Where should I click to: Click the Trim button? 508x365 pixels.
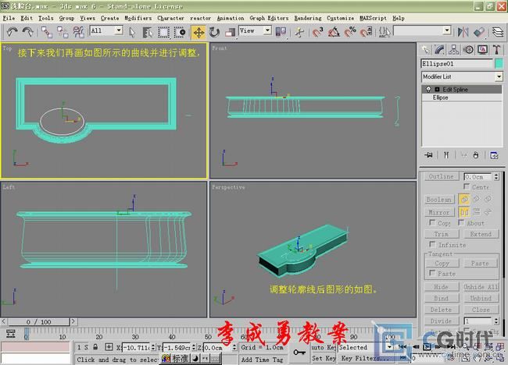[442, 234]
